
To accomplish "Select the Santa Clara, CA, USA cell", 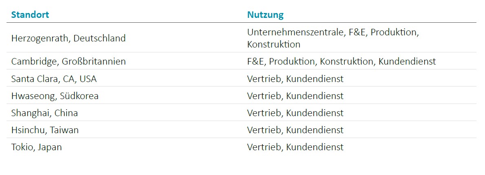I will coord(54,79).
